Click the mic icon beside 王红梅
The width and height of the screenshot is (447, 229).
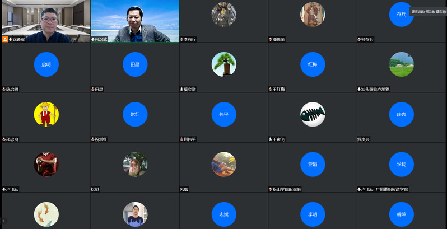[x=271, y=90]
